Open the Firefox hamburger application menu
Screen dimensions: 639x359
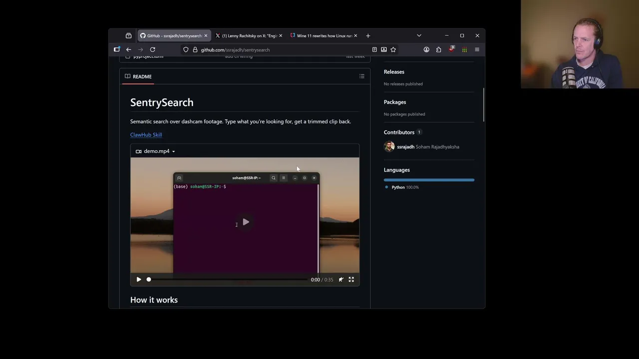[x=477, y=49]
